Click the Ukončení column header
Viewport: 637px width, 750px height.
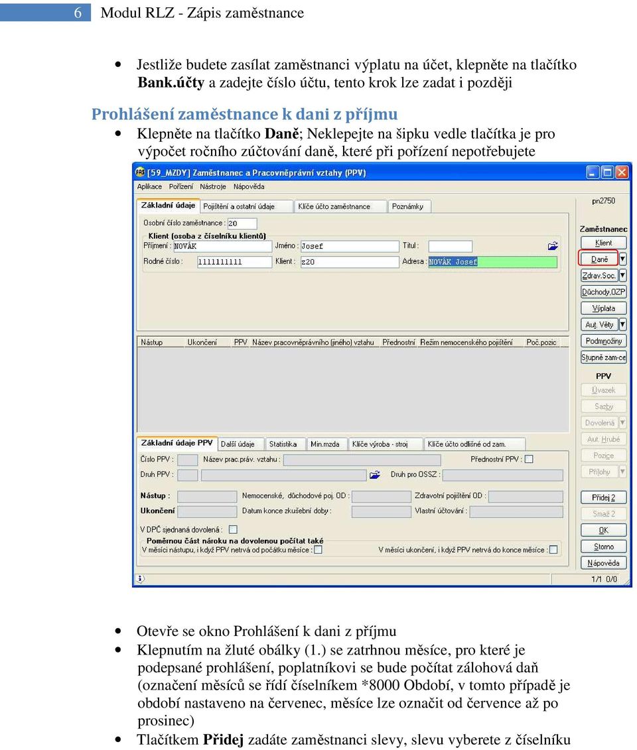(202, 342)
